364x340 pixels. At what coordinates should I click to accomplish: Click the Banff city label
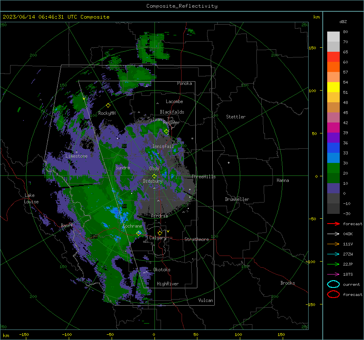click(67, 226)
